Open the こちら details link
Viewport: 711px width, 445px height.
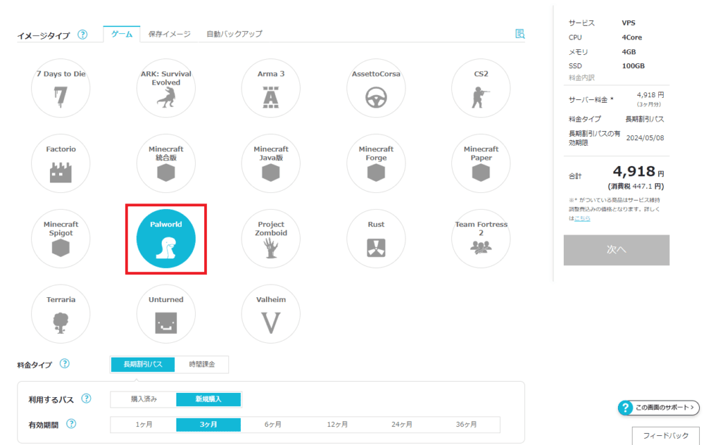[583, 219]
